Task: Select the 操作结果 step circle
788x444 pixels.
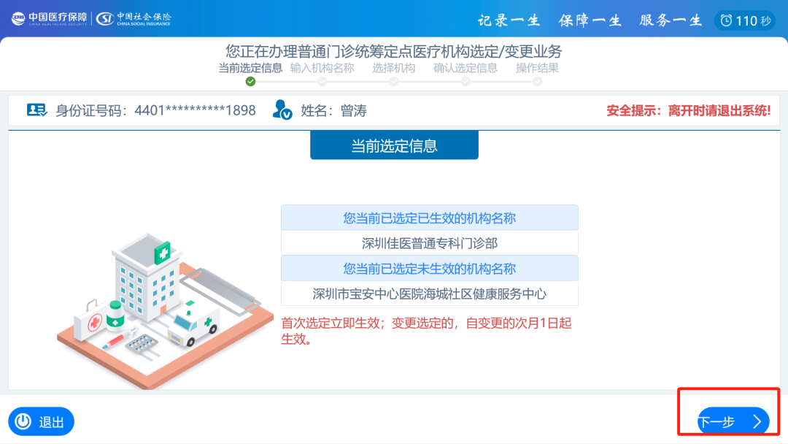Action: (x=538, y=80)
